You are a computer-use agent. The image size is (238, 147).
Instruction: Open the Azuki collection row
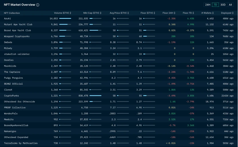(119, 19)
